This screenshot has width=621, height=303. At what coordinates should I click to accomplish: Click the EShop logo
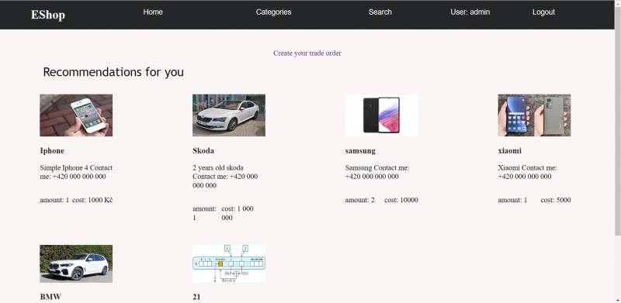(x=48, y=15)
